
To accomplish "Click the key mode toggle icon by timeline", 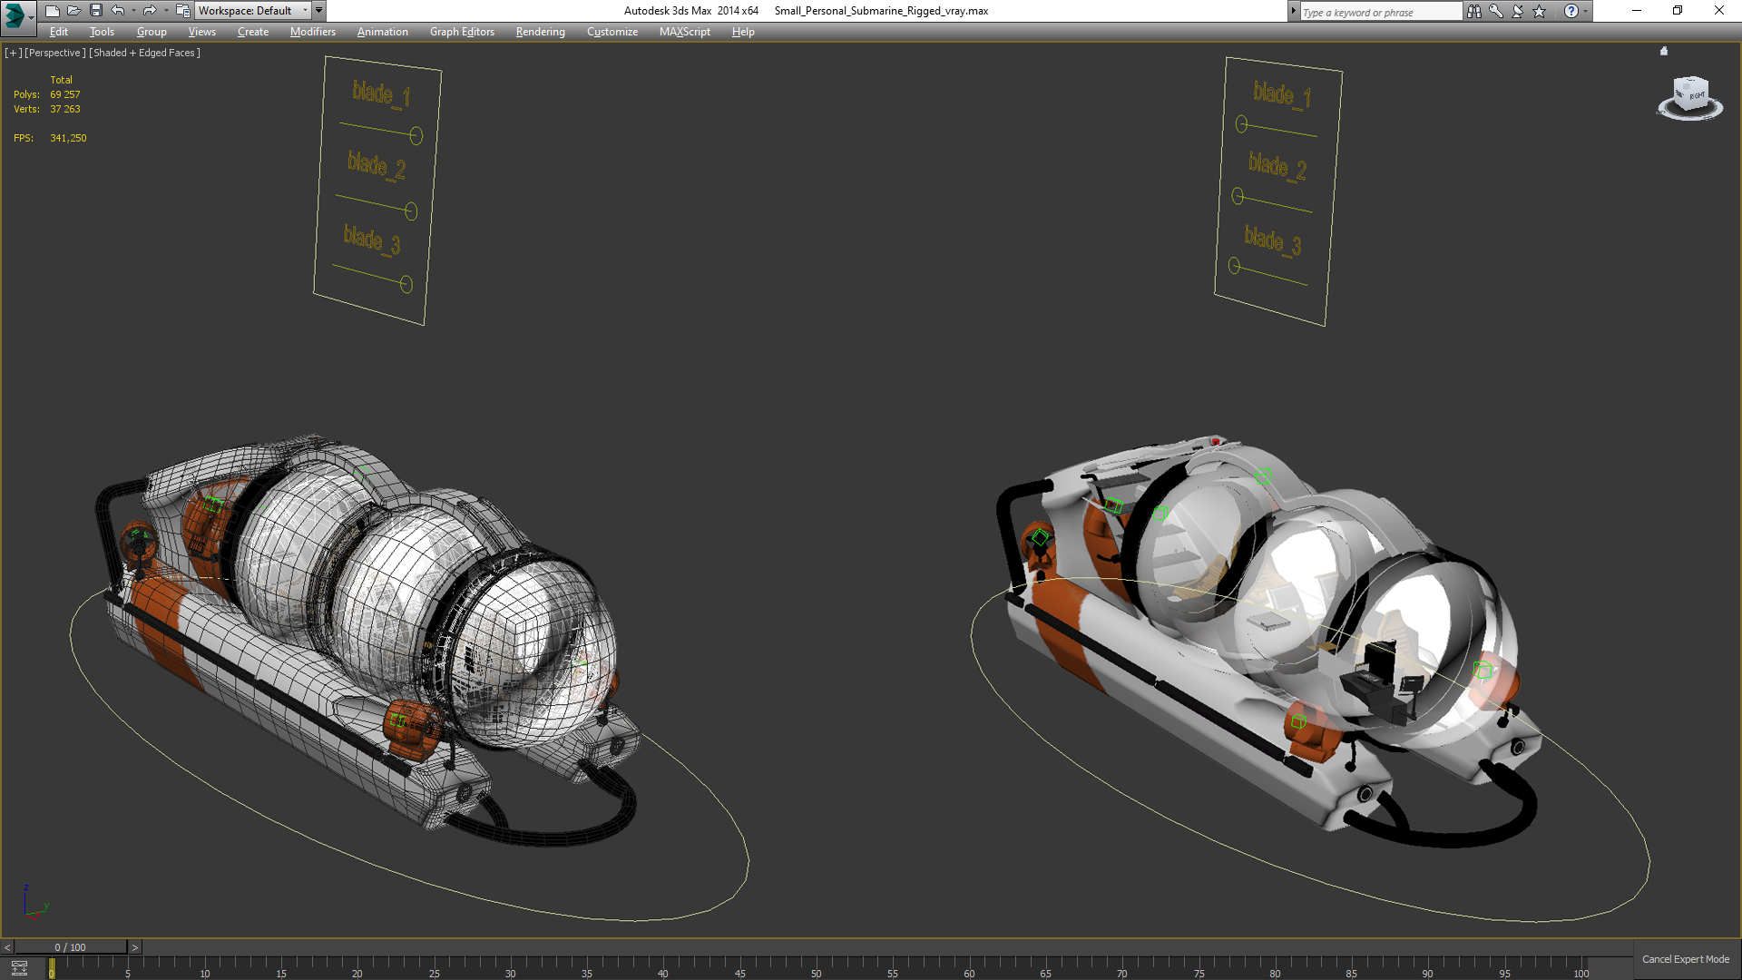I will 19,968.
